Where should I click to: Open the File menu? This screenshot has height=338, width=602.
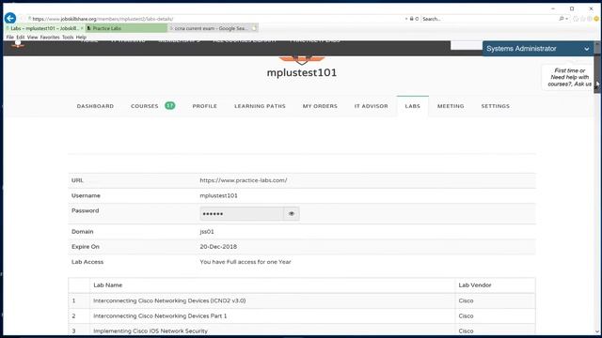pyautogui.click(x=10, y=38)
